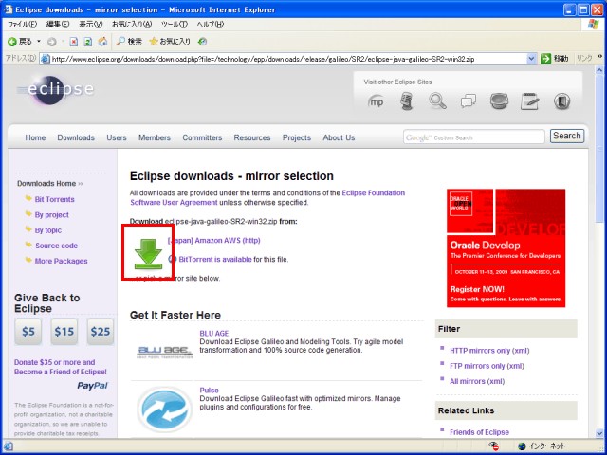
Task: Donate with the $25 button
Action: tap(101, 332)
